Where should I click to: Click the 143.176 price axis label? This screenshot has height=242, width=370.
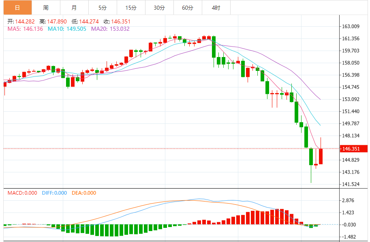click(x=351, y=172)
